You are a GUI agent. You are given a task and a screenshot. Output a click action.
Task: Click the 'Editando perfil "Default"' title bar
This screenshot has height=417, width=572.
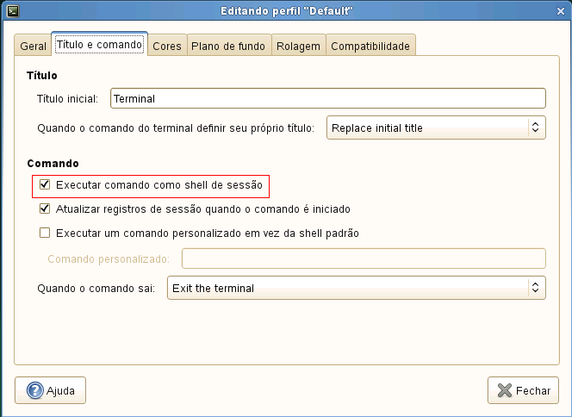click(286, 10)
